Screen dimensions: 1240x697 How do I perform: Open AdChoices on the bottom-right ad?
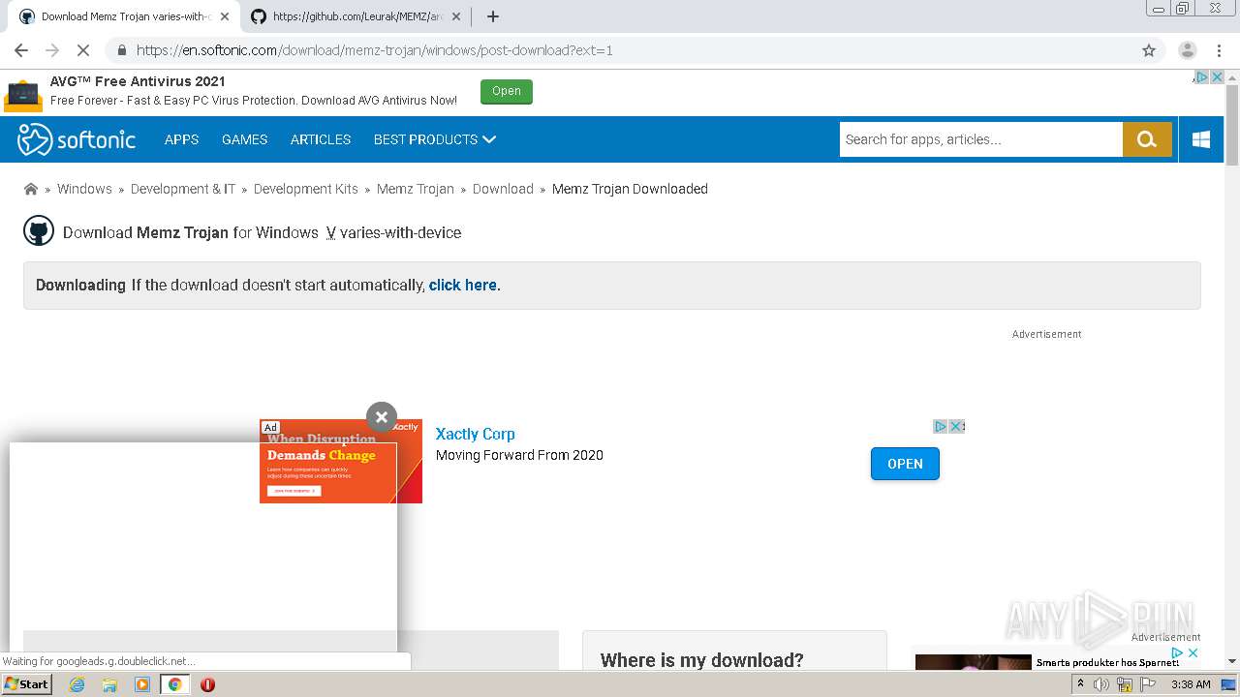[x=1177, y=653]
